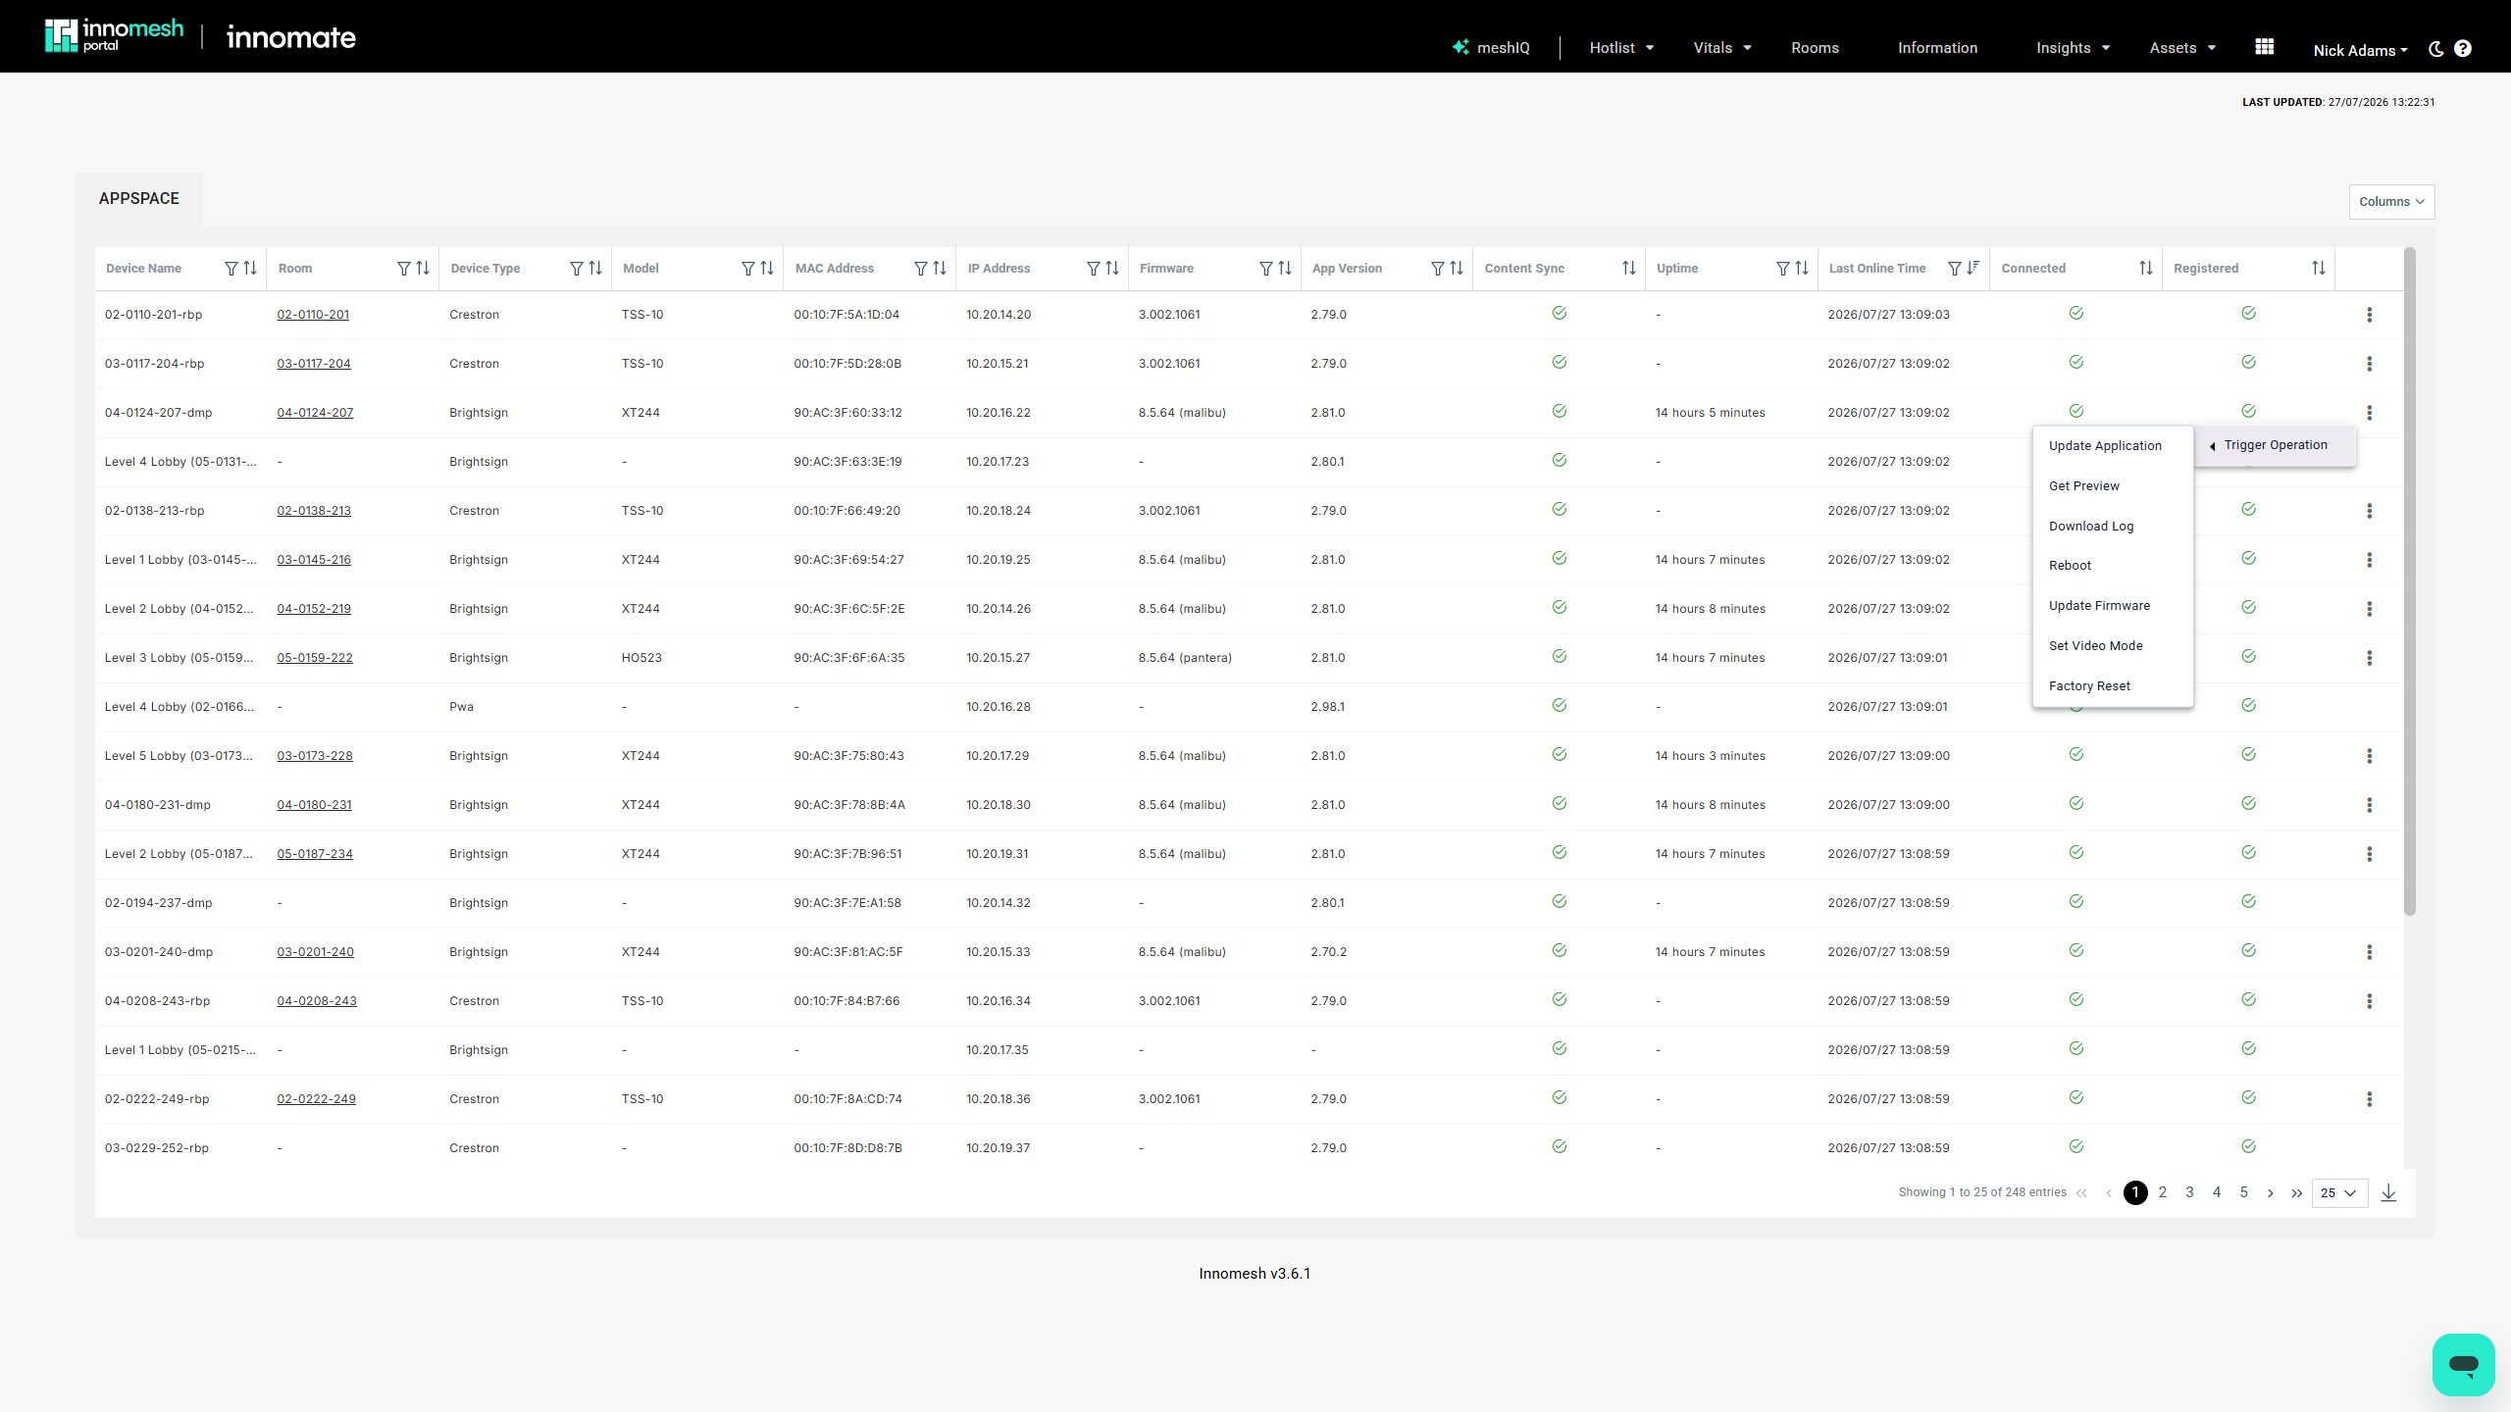The height and width of the screenshot is (1412, 2511).
Task: Select firmware cell 8.5.64 (pantera)
Action: click(1185, 658)
